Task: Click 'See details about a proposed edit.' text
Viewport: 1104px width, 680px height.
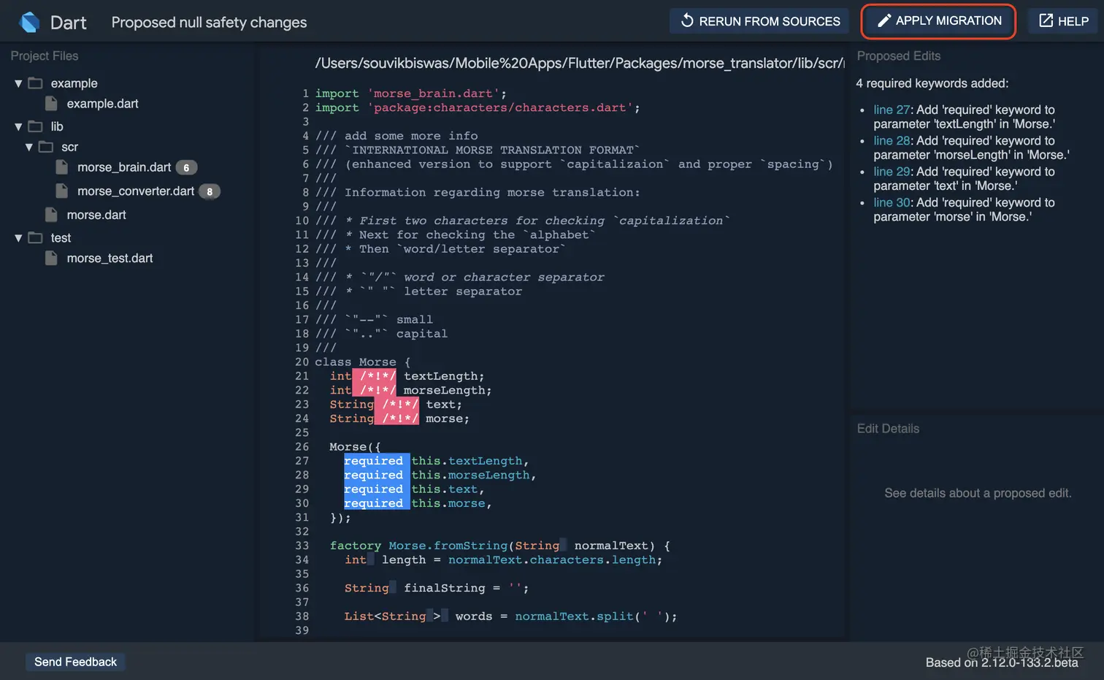Action: coord(978,493)
